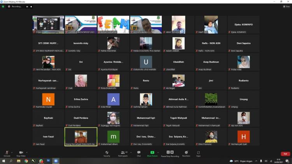Expand share options arrow beside Share Screen
Image resolution: width=292 pixels, height=164 pixels.
159,152
